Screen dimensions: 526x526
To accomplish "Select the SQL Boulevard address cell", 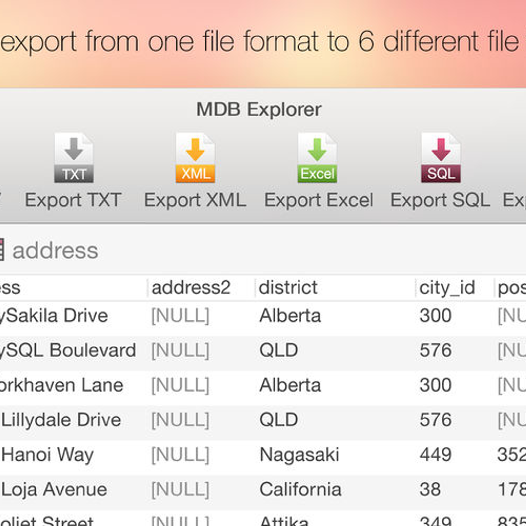I will [68, 350].
